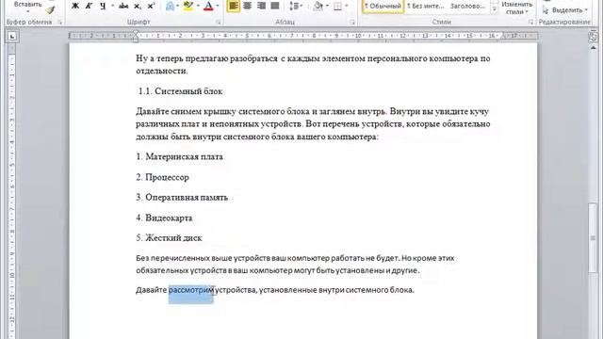
Task: Toggle strikethrough formatting
Action: pos(123,6)
